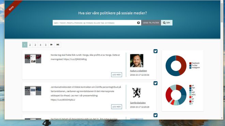Image resolution: width=225 pixels, height=126 pixels.
Task: Click heading 'Hva sier våre politikere på sosiale medier?'
Action: pos(112,13)
